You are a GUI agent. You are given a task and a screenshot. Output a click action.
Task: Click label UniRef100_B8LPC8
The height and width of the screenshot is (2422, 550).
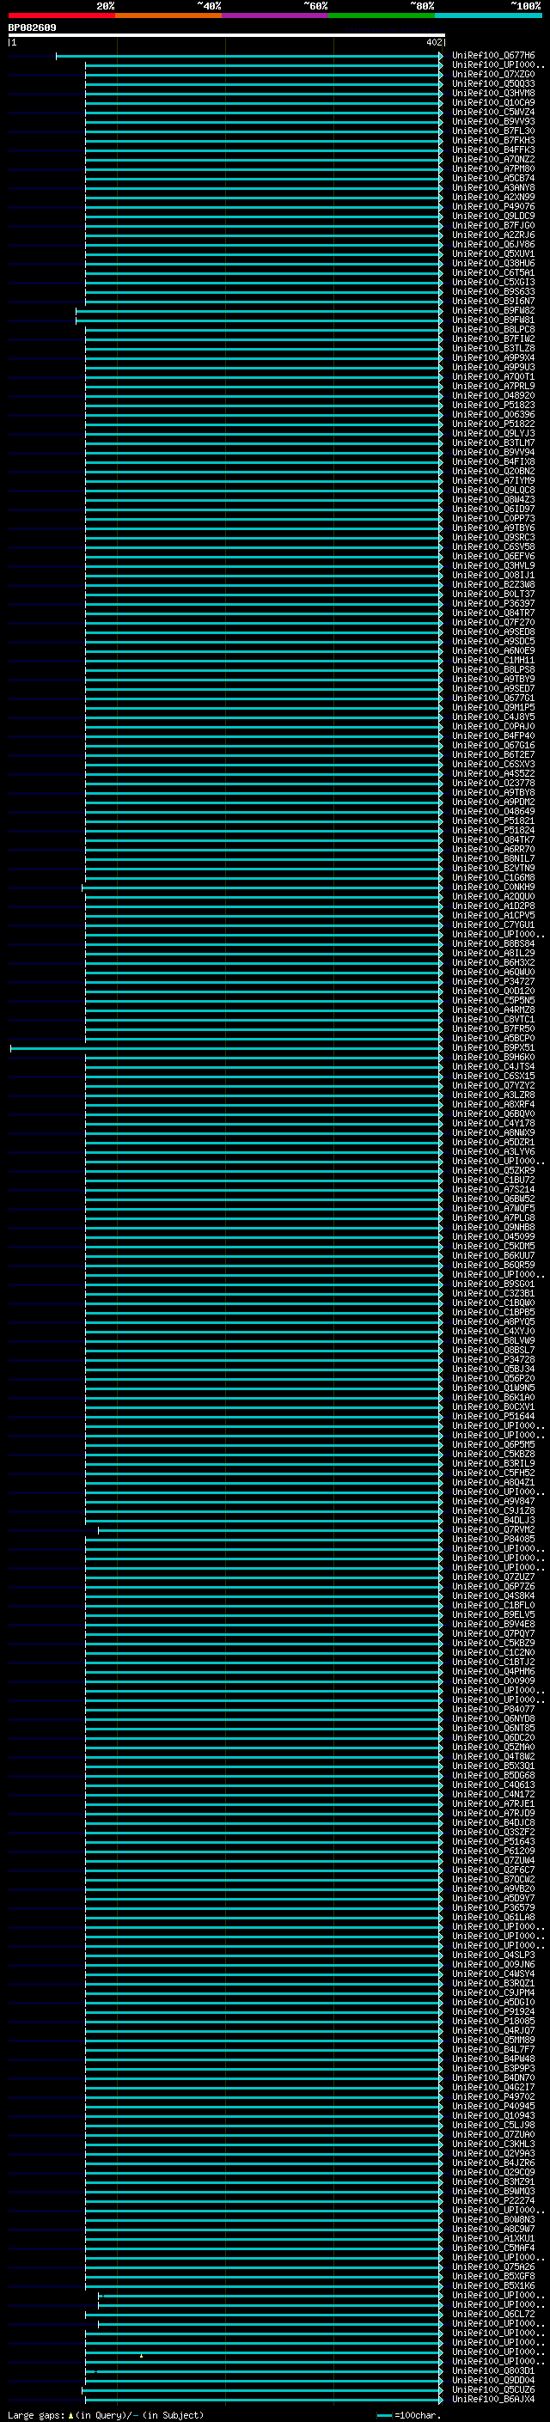tap(493, 329)
